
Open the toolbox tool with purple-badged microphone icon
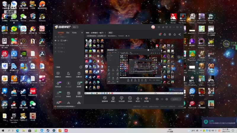[x=58, y=85]
